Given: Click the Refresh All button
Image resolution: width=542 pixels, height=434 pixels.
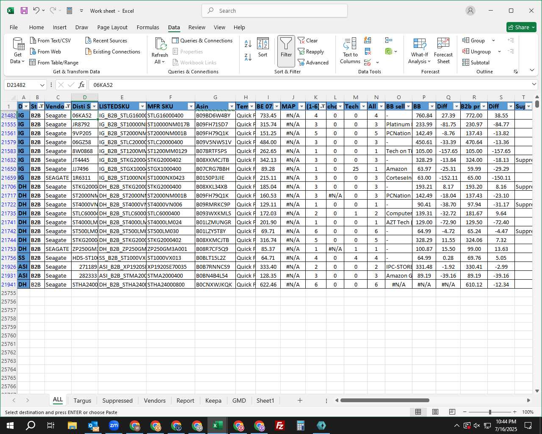Looking at the screenshot, I should click(160, 51).
